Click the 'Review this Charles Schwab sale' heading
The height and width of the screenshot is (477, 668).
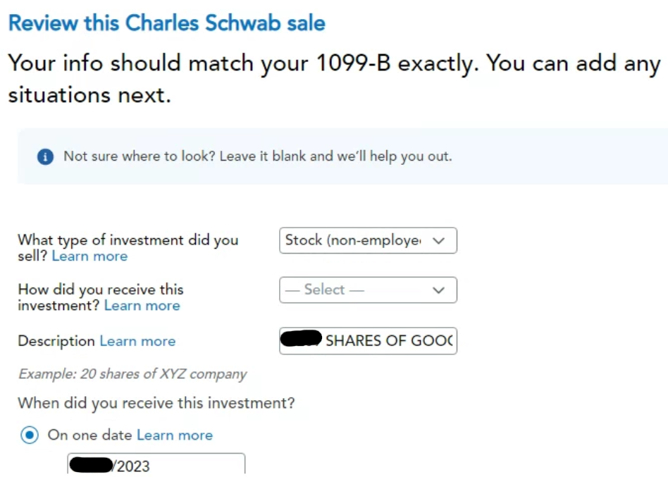click(166, 23)
